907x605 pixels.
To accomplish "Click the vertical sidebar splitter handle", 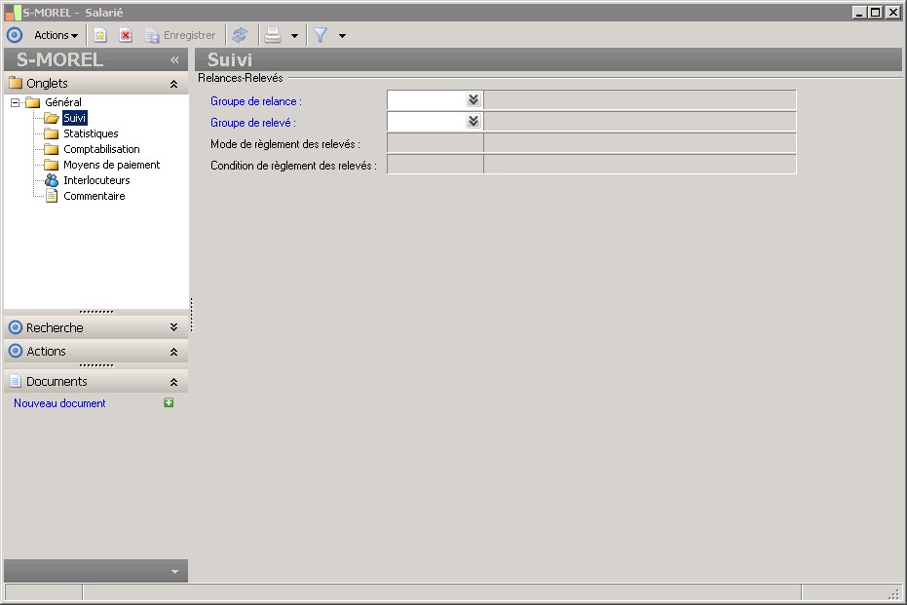I will point(192,315).
